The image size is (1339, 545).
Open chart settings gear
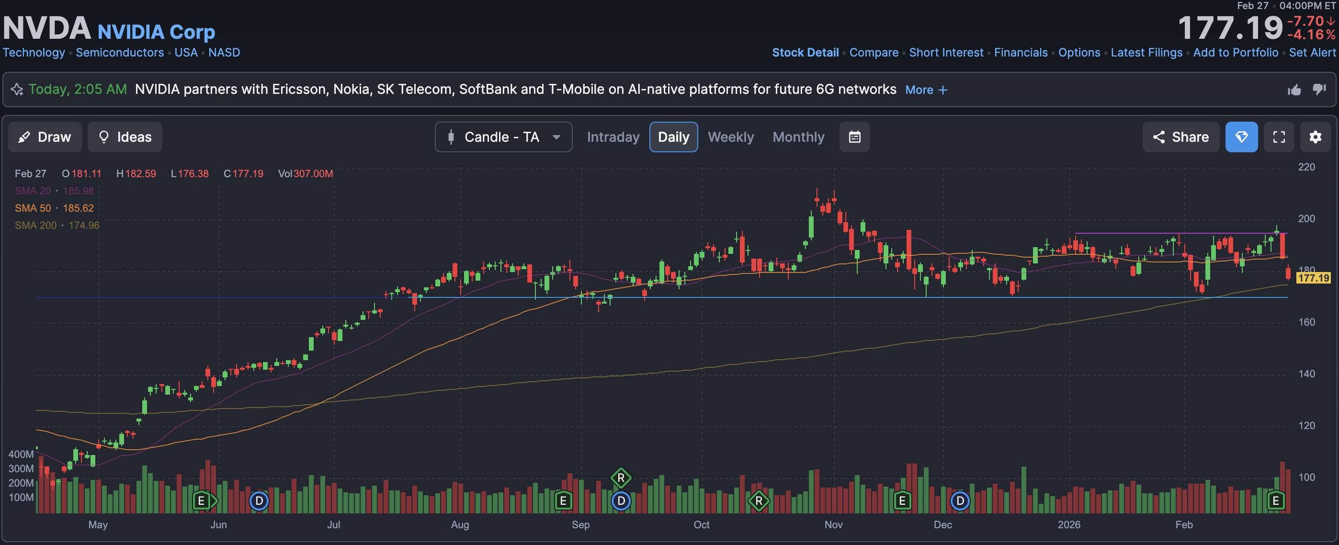1315,137
